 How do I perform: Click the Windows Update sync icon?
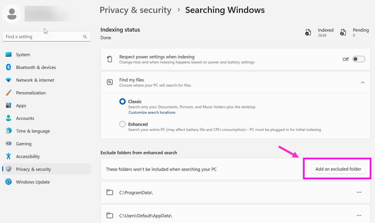click(x=9, y=182)
